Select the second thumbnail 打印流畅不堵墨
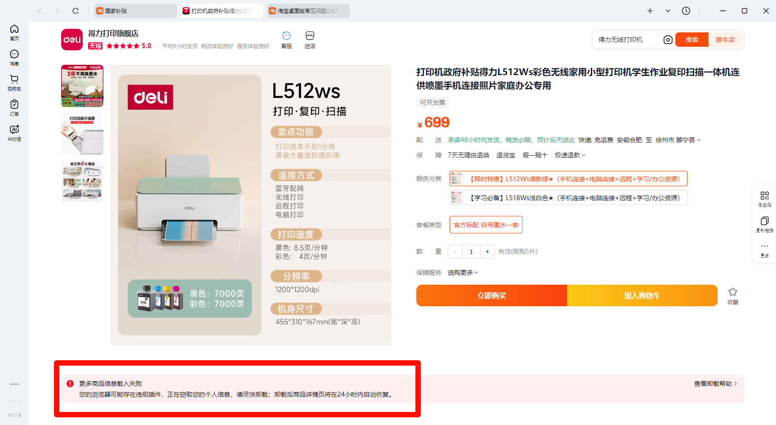This screenshot has height=425, width=776. (82, 134)
